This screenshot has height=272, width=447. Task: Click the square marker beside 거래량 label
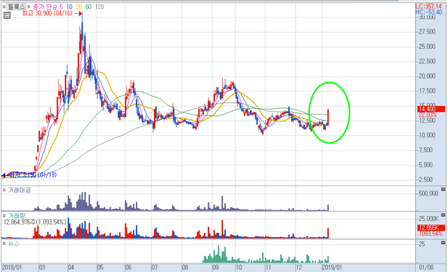(4, 216)
